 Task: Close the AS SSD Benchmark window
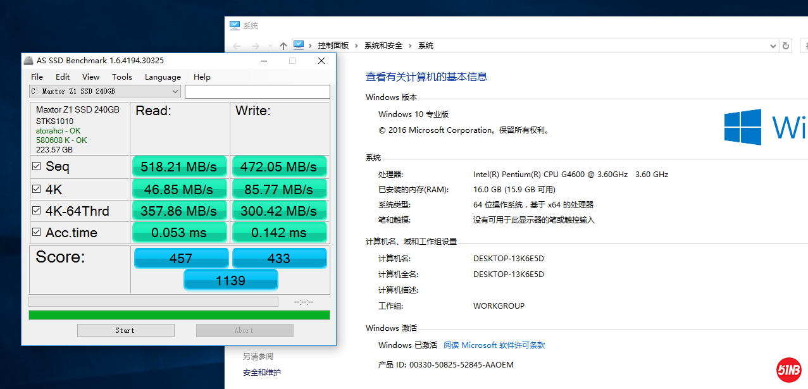pyautogui.click(x=321, y=61)
